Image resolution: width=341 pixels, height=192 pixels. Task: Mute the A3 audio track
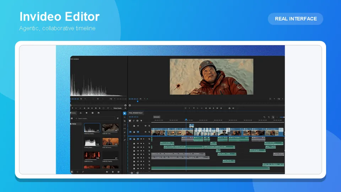pos(141,147)
